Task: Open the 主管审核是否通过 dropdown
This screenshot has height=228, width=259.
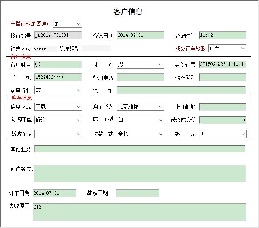Action: (x=67, y=24)
